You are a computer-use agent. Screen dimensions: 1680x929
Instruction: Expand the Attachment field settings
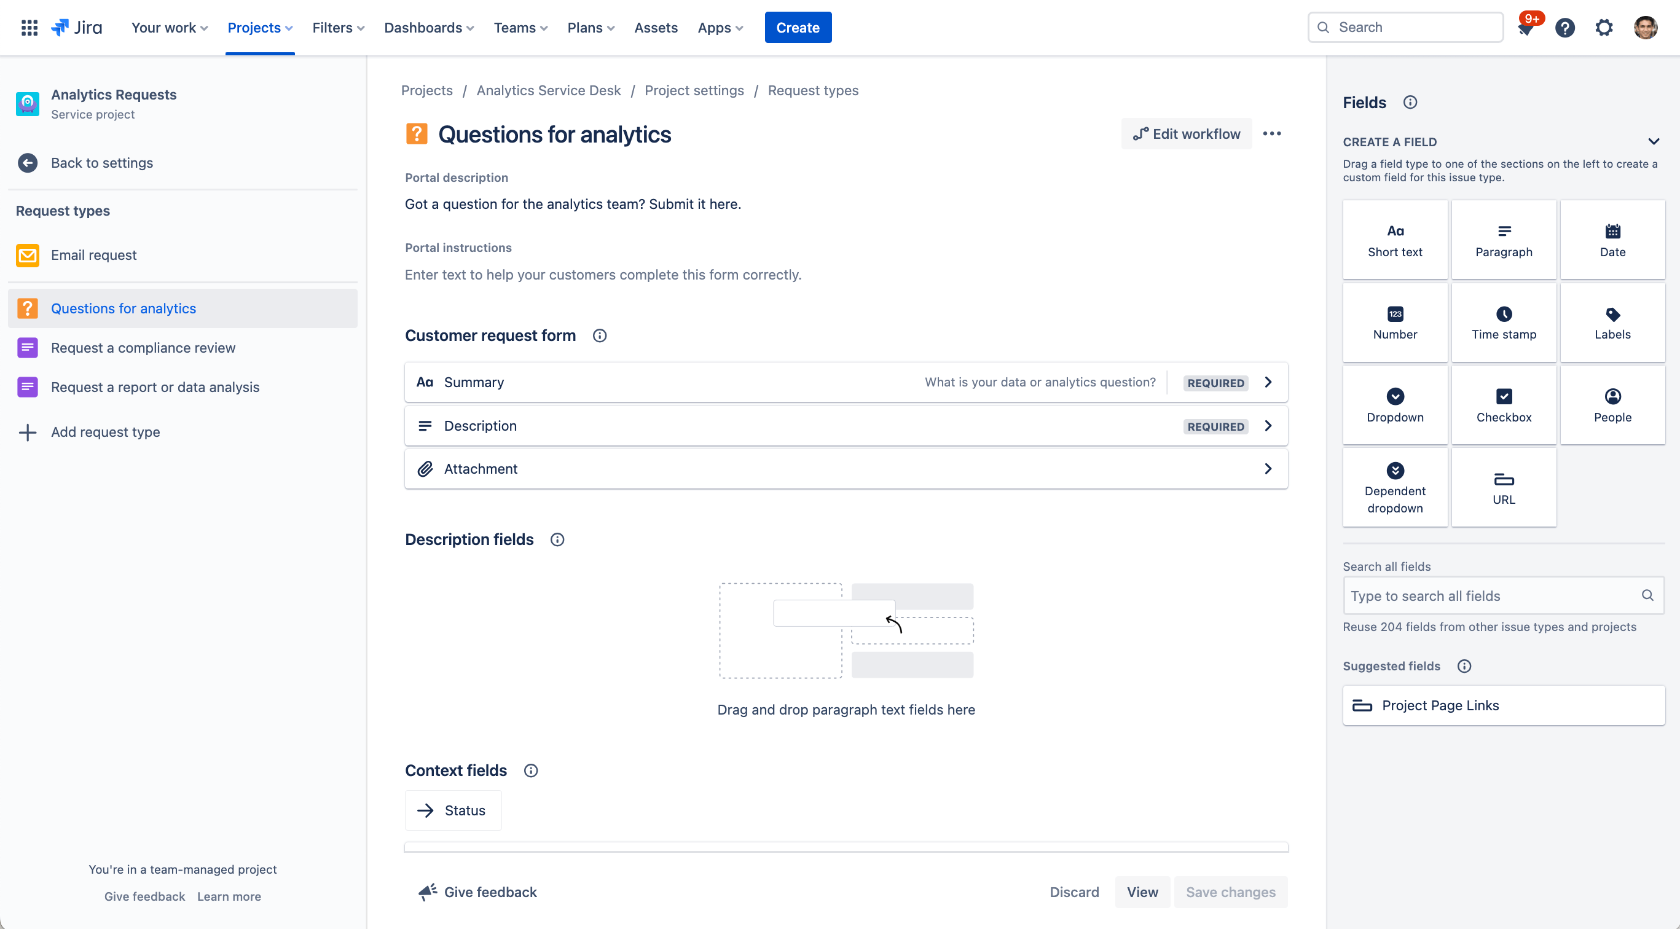tap(1268, 468)
